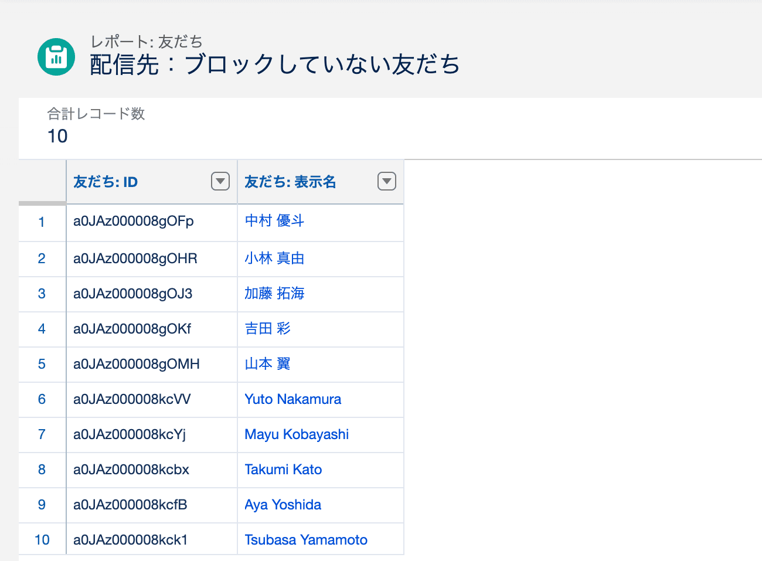This screenshot has width=762, height=561.
Task: Sort by the 友だち: 表示名 column header
Action: click(290, 182)
